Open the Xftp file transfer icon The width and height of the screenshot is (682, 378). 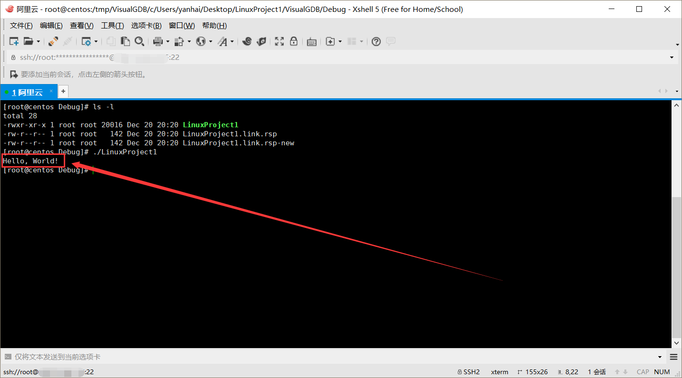coord(261,41)
